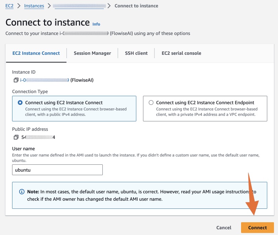Image resolution: width=278 pixels, height=235 pixels.
Task: Open the EC2 breadcrumb link
Action: [9, 6]
